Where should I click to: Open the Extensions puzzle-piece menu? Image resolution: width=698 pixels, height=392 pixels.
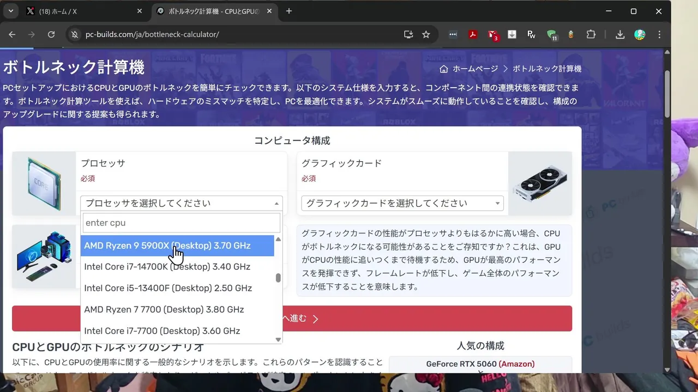pos(591,34)
